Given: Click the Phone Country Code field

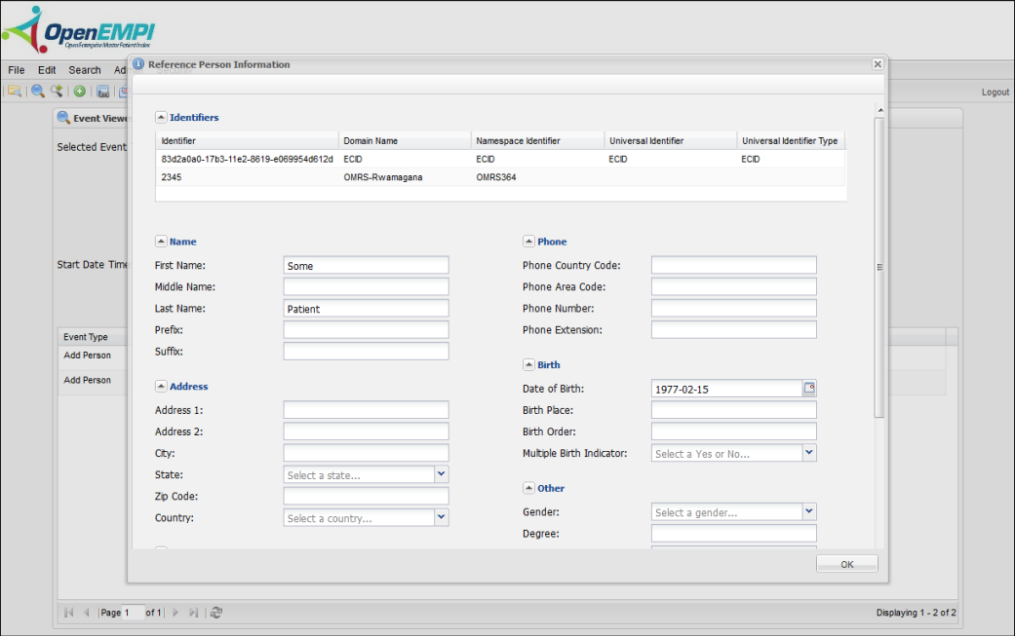Looking at the screenshot, I should 733,265.
